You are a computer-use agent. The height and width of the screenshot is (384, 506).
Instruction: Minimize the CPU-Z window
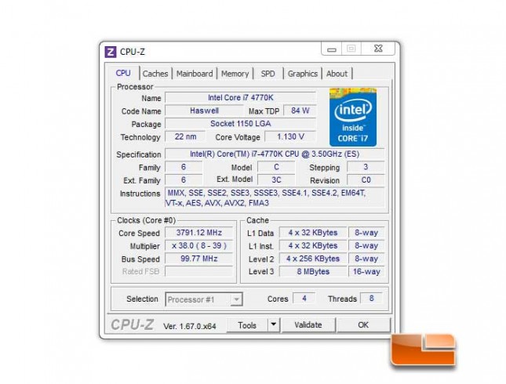[x=331, y=49]
